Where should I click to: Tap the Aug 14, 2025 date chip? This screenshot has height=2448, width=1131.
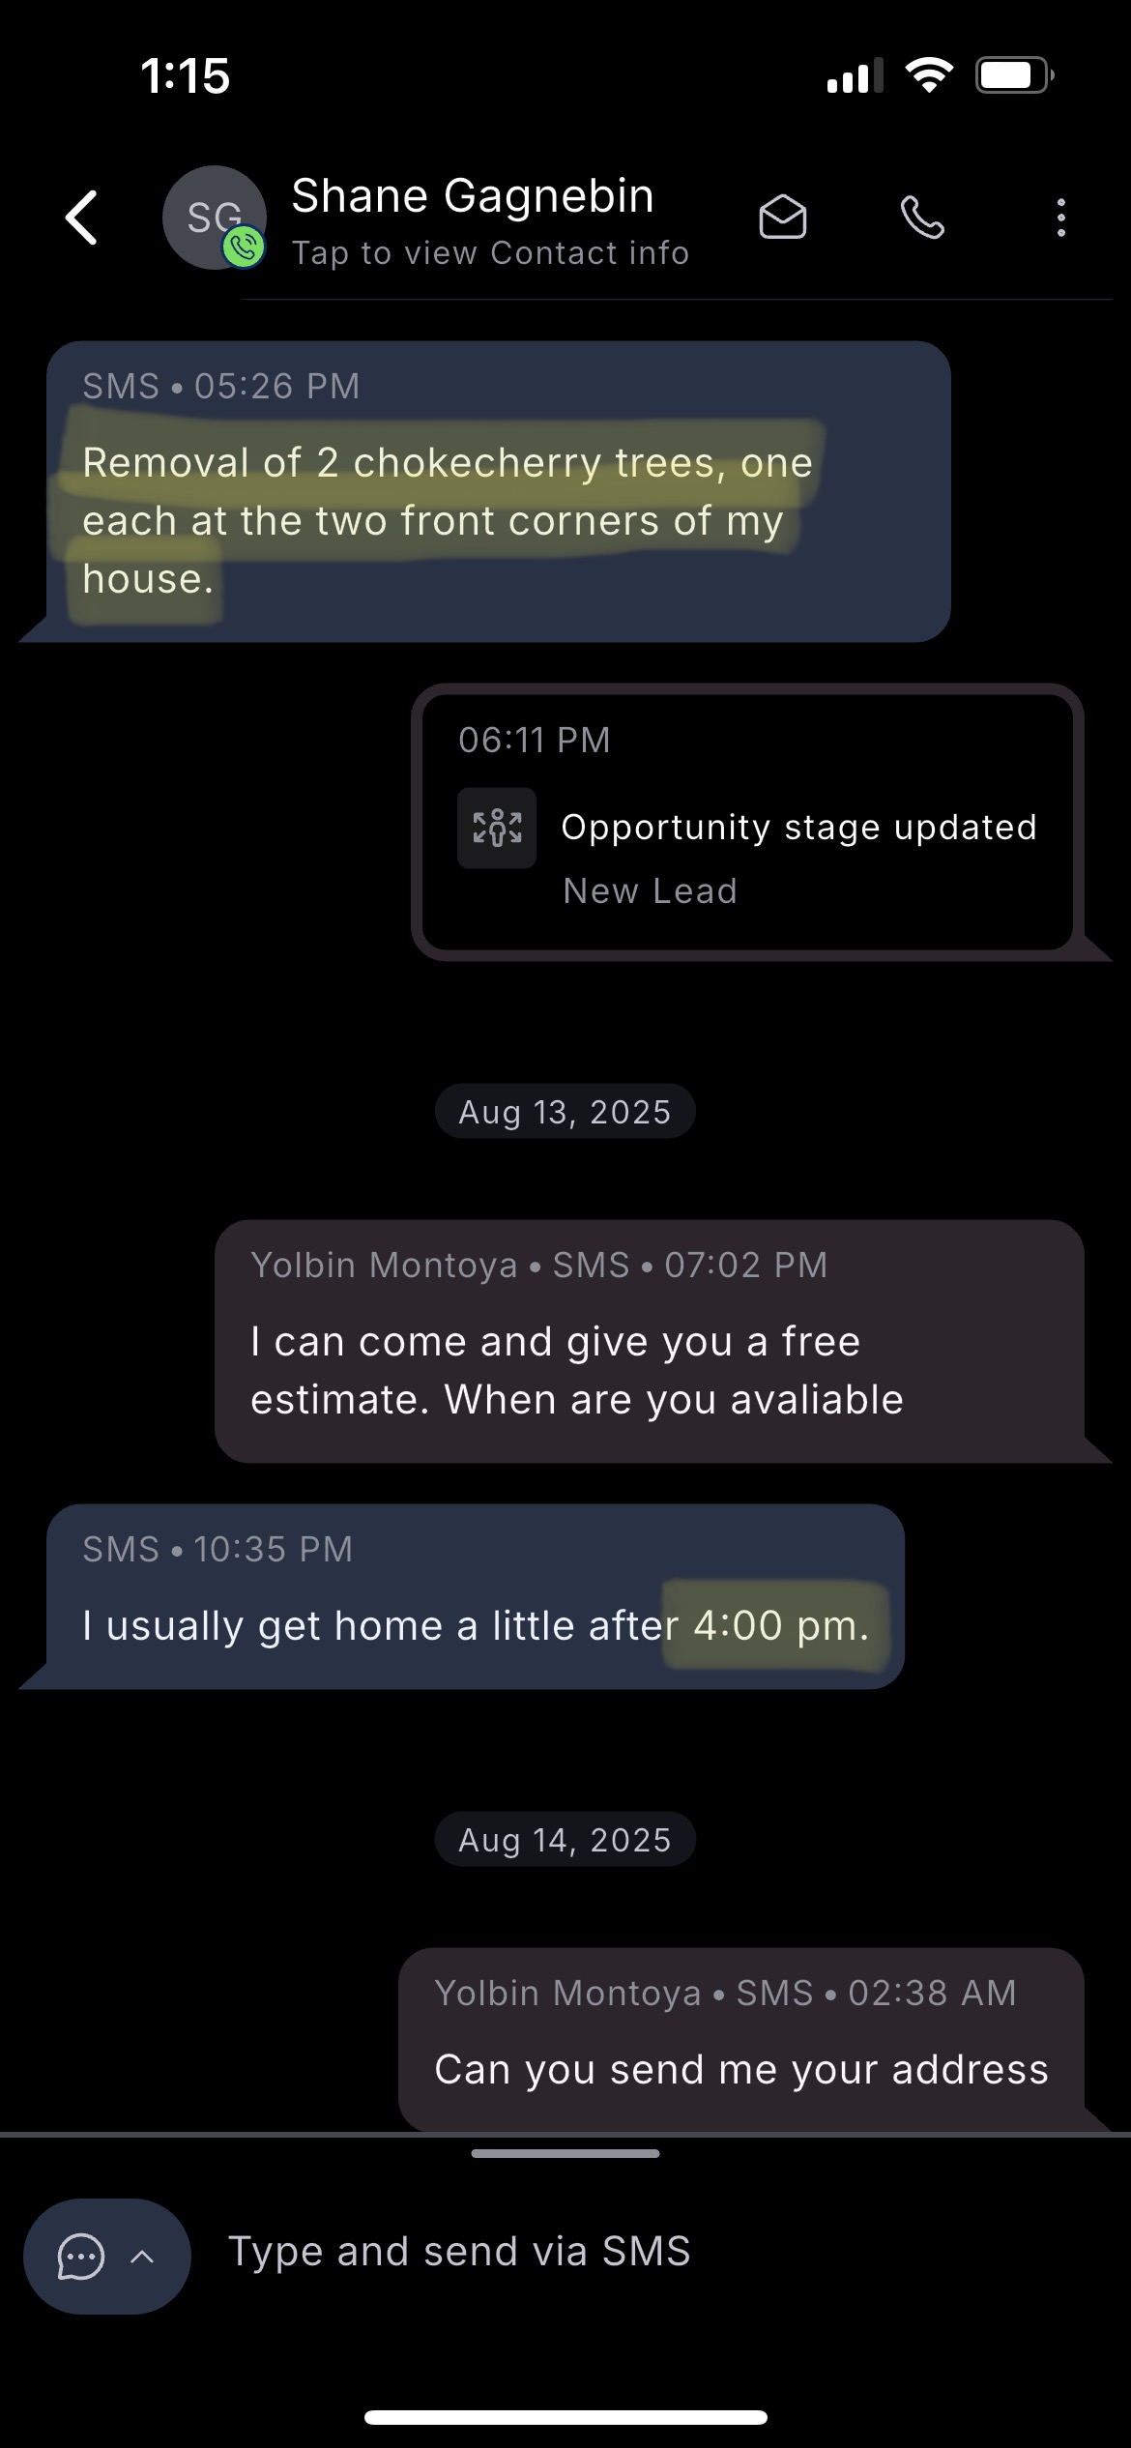click(x=565, y=1840)
